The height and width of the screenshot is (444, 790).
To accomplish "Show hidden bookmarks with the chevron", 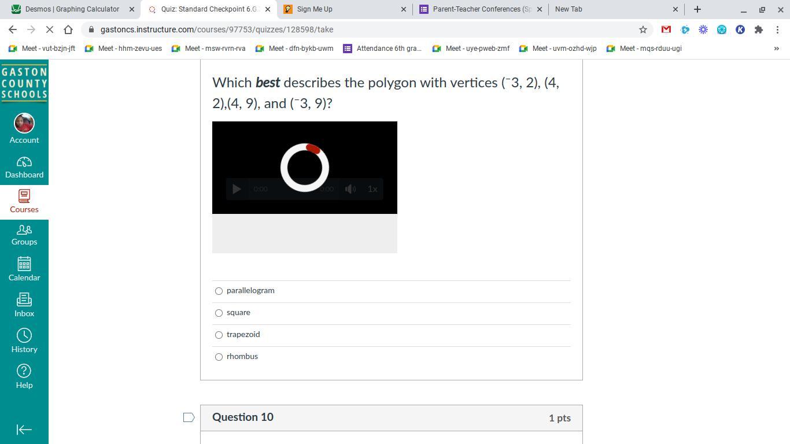I will click(x=776, y=49).
